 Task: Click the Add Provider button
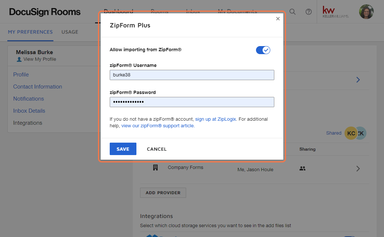pos(163,193)
